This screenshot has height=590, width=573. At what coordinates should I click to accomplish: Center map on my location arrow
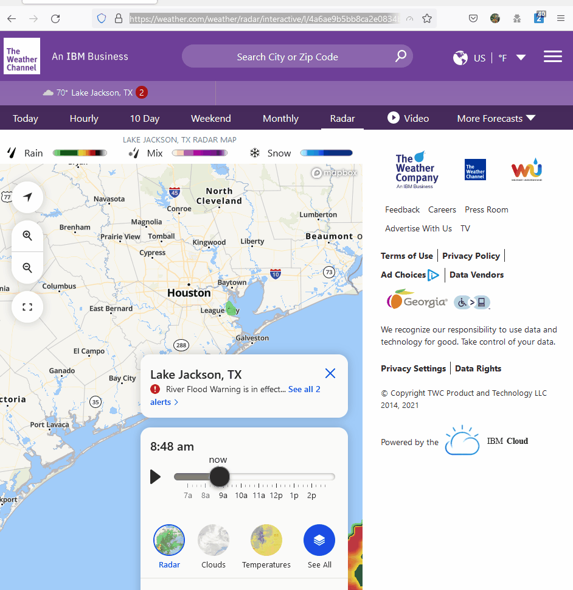(27, 197)
